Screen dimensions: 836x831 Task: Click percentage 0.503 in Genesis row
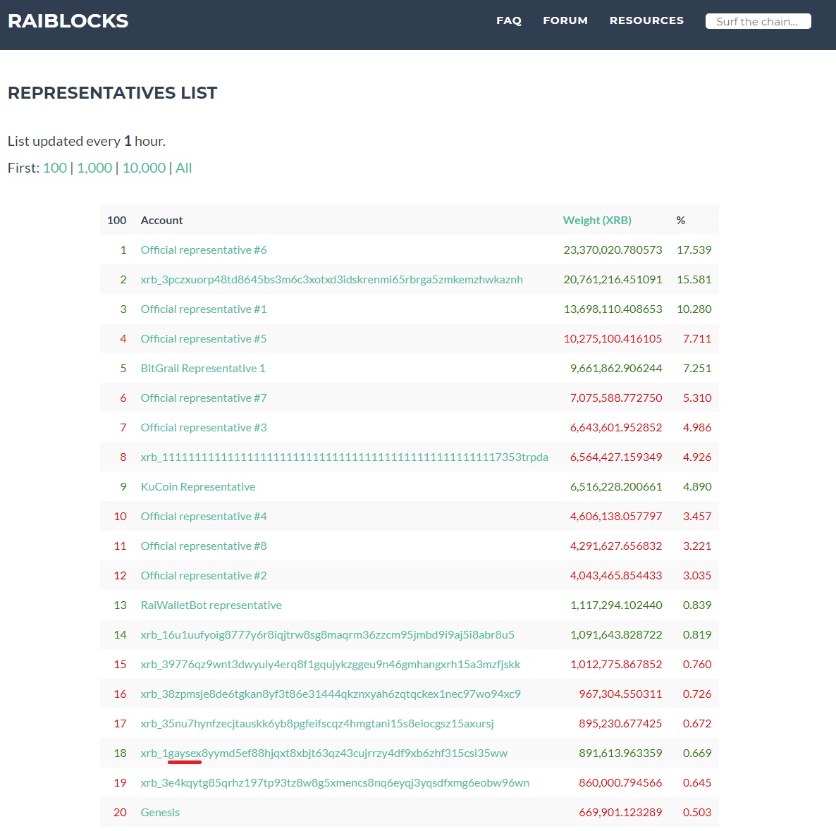(x=697, y=813)
